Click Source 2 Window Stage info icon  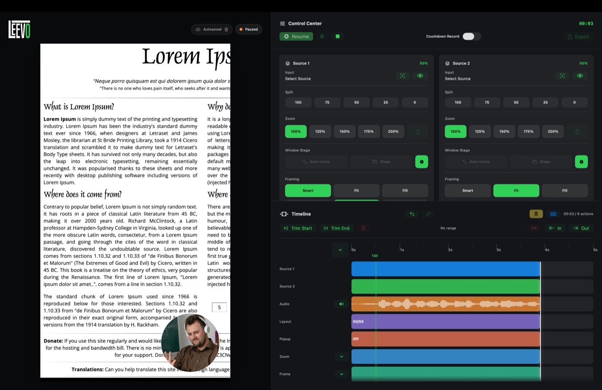(581, 162)
